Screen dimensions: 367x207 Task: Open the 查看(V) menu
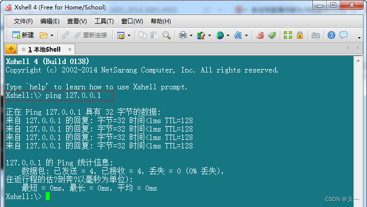pyautogui.click(x=77, y=21)
